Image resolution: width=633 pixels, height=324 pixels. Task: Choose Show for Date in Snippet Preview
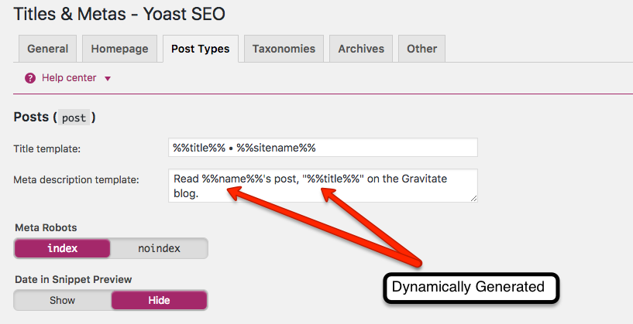63,300
